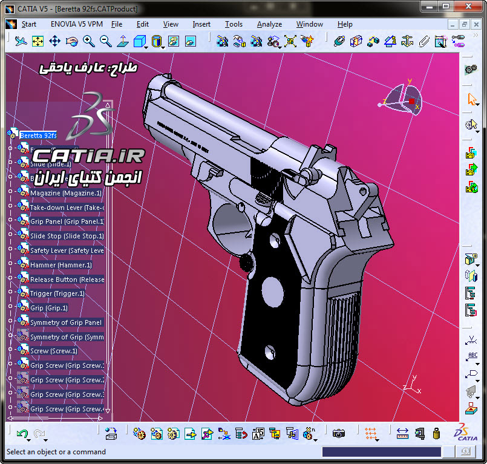The width and height of the screenshot is (487, 464).
Task: Click the Measure Between ruler icon
Action: tap(402, 433)
